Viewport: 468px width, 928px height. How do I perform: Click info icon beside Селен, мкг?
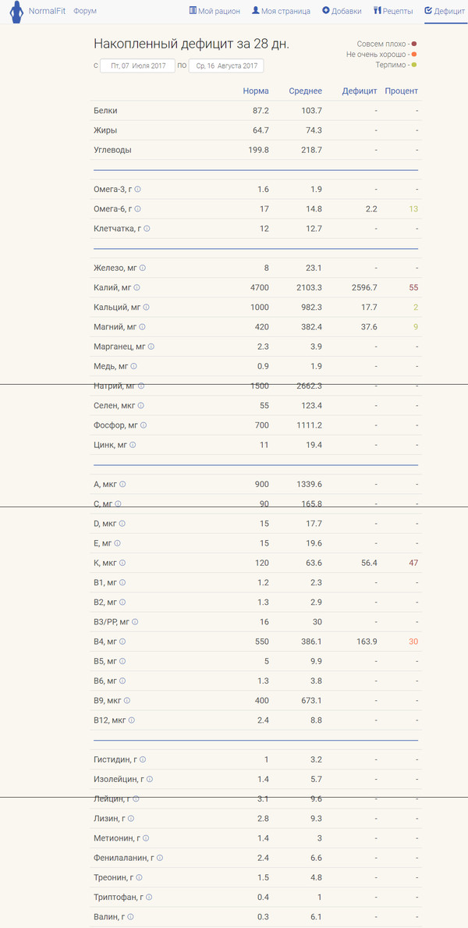[x=141, y=406]
